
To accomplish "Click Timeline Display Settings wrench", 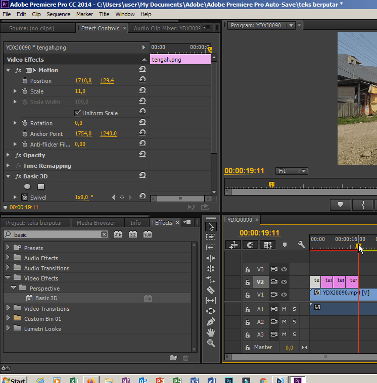I will (x=301, y=245).
